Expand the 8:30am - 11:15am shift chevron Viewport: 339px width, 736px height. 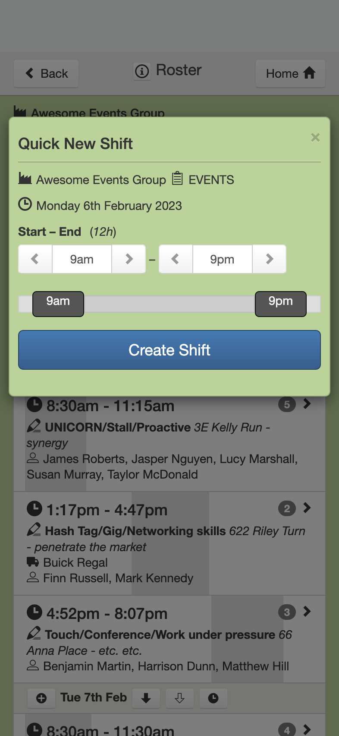pyautogui.click(x=307, y=404)
